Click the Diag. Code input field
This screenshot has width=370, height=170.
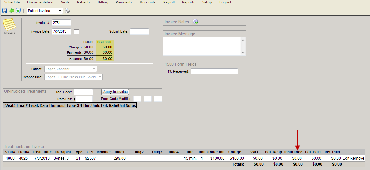click(x=83, y=92)
